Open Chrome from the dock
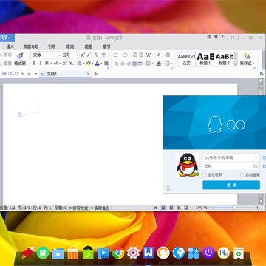266x266 pixels. 118,253
